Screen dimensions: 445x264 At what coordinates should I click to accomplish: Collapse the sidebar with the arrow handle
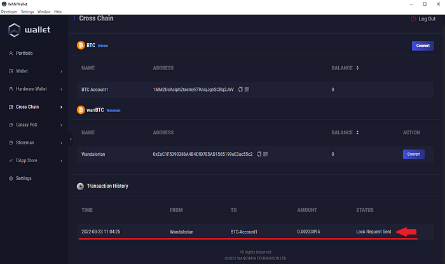click(71, 139)
